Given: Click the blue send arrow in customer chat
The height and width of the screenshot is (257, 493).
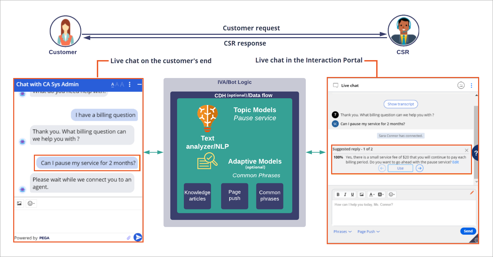Looking at the screenshot, I should 138,237.
